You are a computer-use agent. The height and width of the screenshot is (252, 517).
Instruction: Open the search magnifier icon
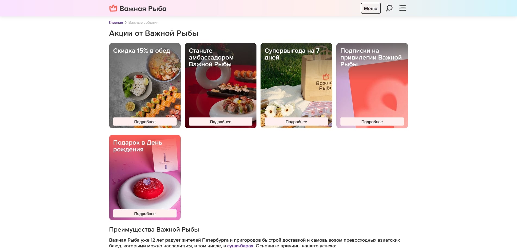point(389,8)
